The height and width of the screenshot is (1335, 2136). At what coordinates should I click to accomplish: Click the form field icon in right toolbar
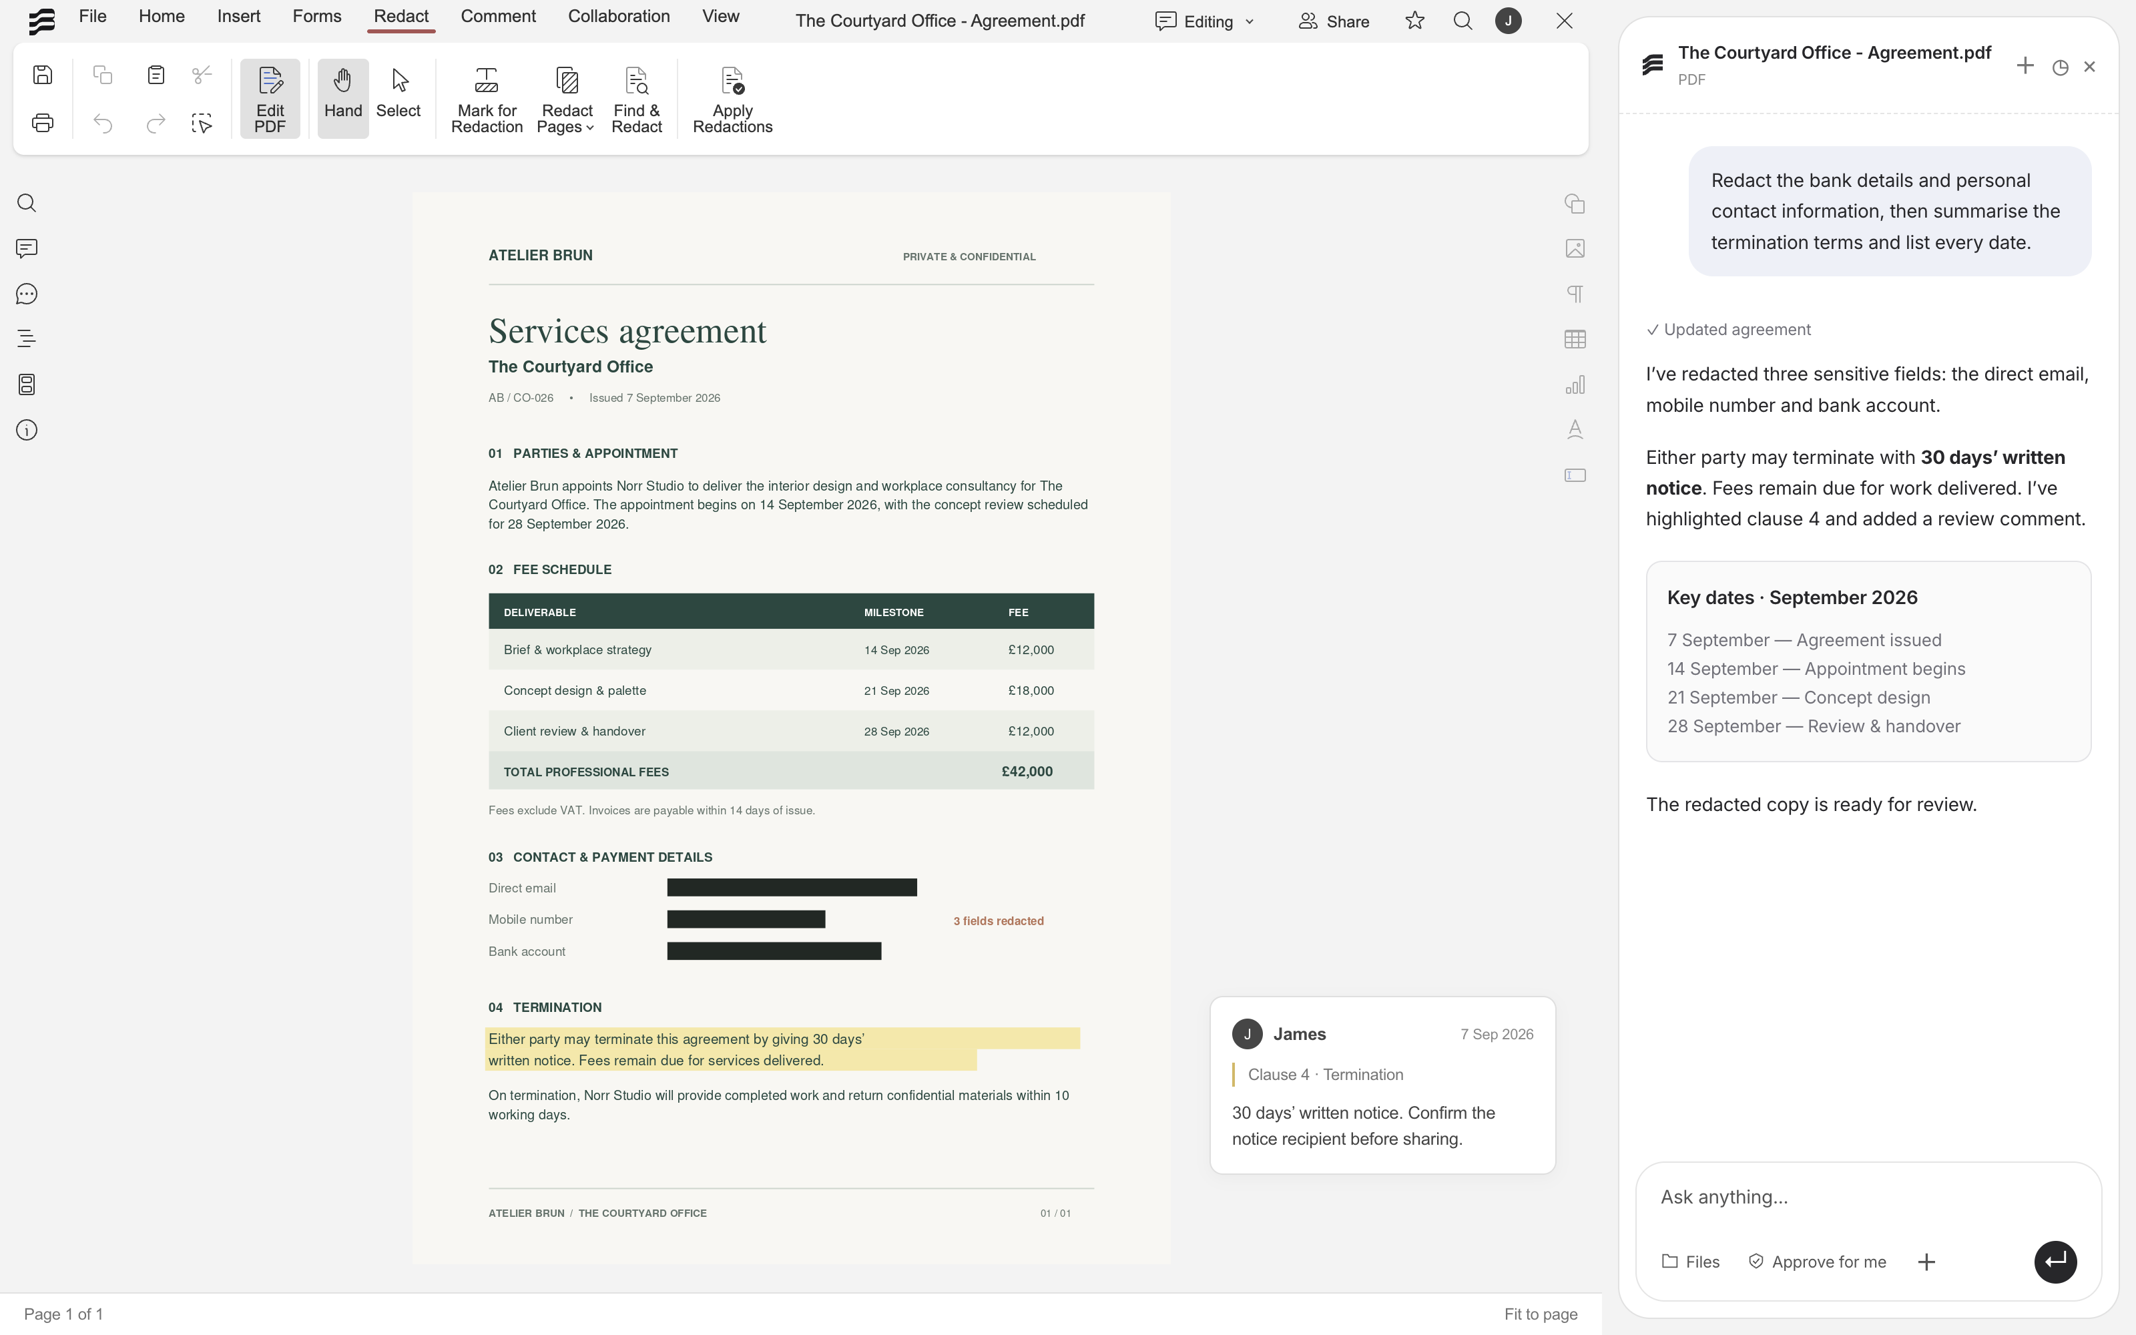[x=1575, y=475]
